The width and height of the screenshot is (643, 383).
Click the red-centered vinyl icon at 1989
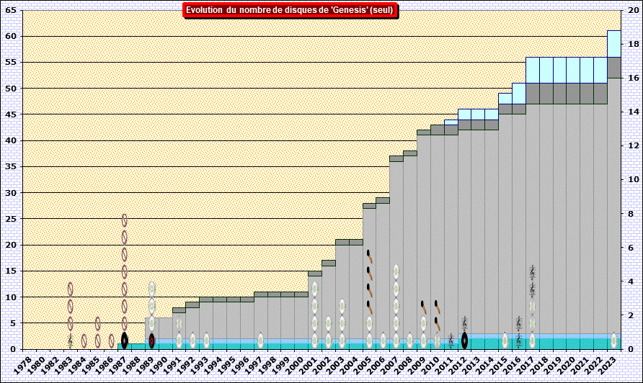(x=151, y=341)
